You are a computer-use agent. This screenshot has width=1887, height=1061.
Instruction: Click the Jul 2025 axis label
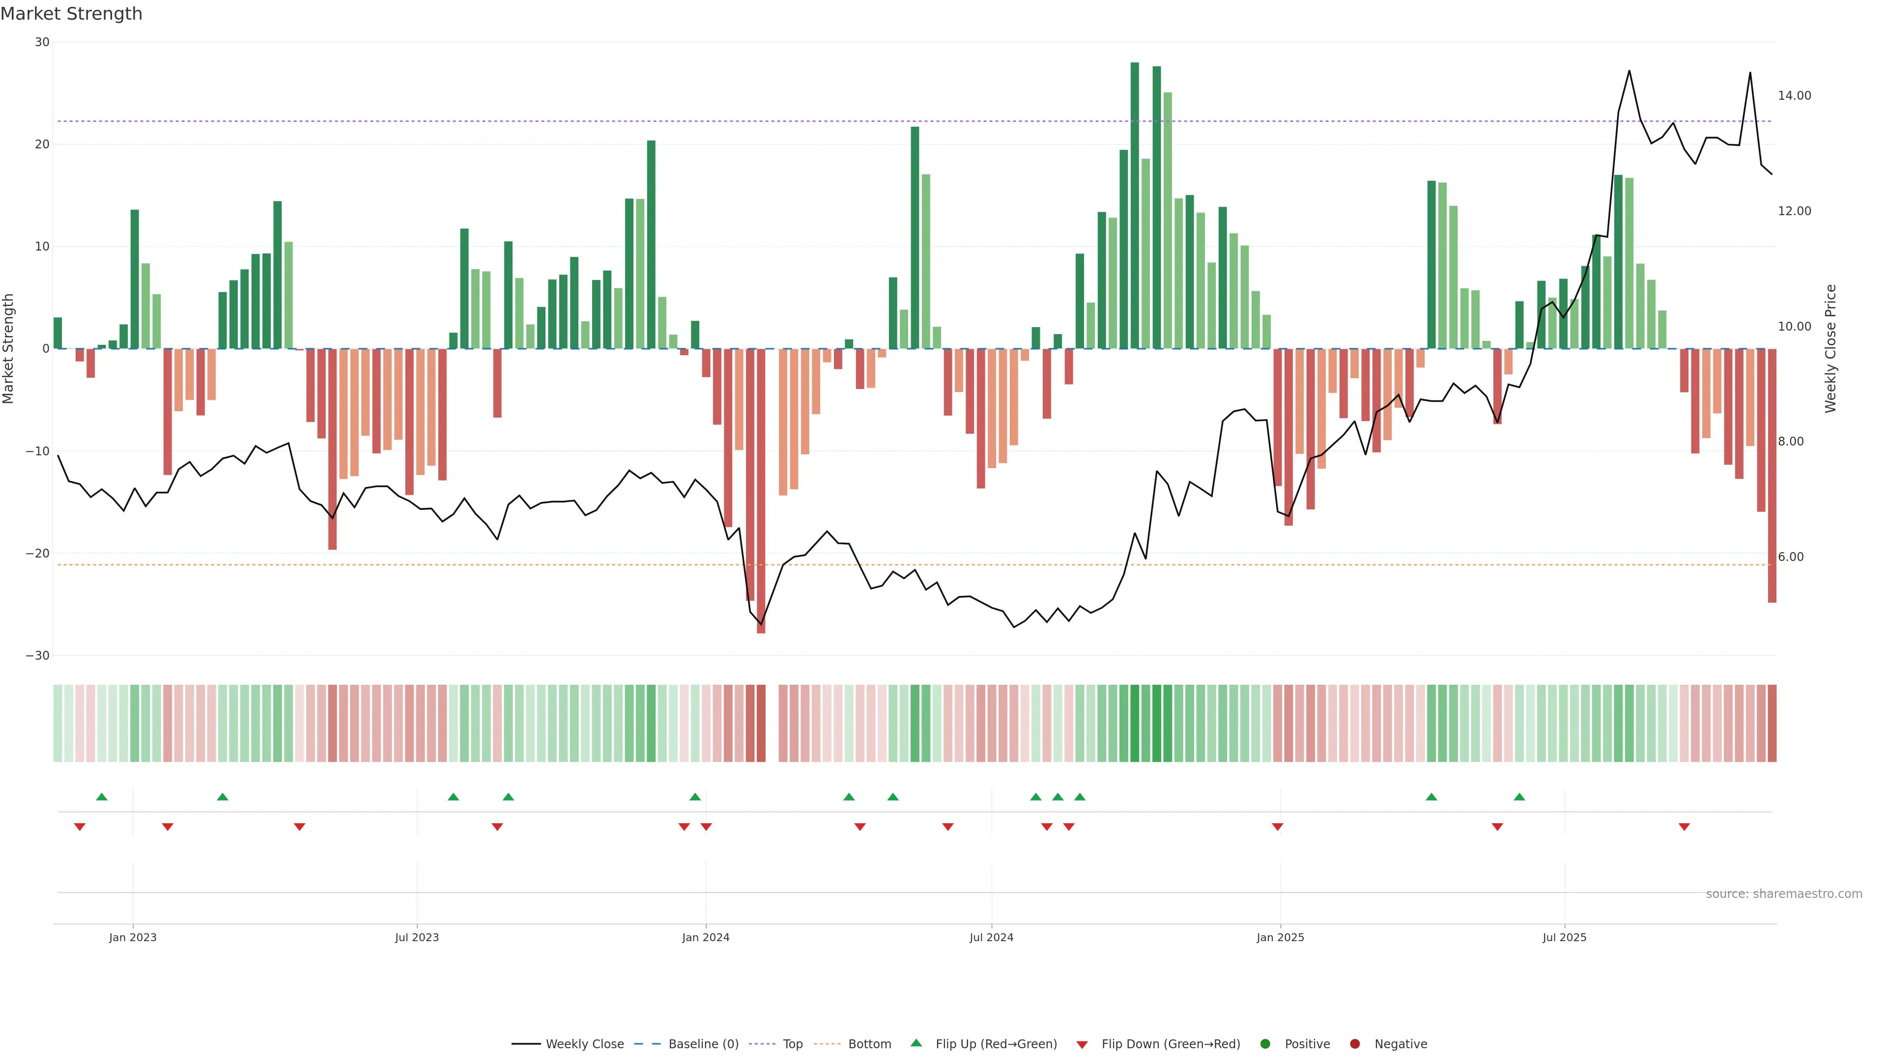[1564, 937]
